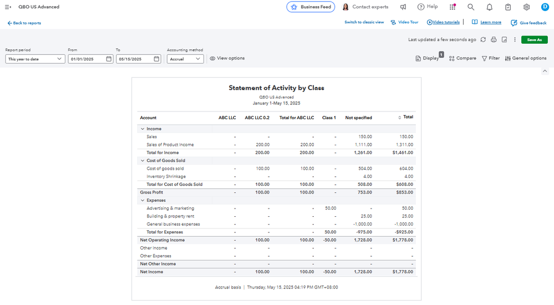This screenshot has width=554, height=305.
Task: Click the refresh report icon
Action: click(483, 40)
